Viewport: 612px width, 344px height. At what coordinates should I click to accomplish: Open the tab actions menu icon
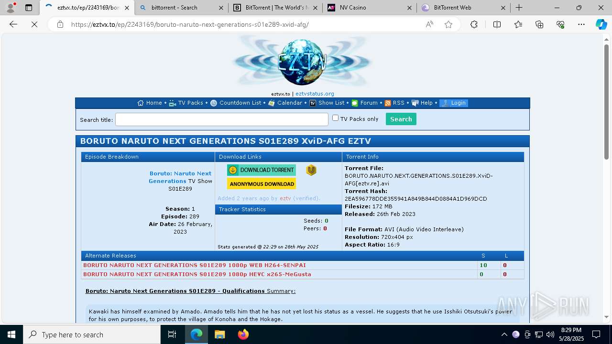tap(29, 8)
